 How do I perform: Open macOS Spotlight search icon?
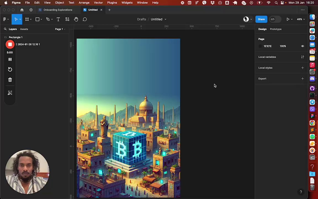pos(276,3)
